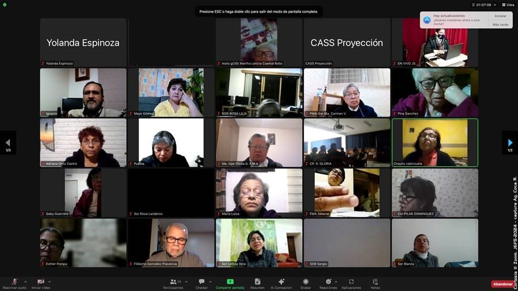Open the Resumen meeting summary
Viewport: 518px width, 291px height.
point(257,284)
